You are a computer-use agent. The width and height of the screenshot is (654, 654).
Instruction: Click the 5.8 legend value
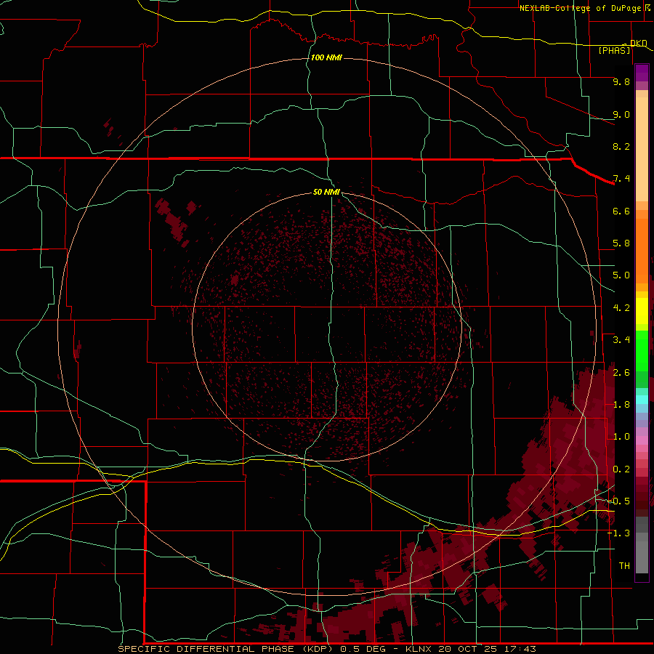621,243
